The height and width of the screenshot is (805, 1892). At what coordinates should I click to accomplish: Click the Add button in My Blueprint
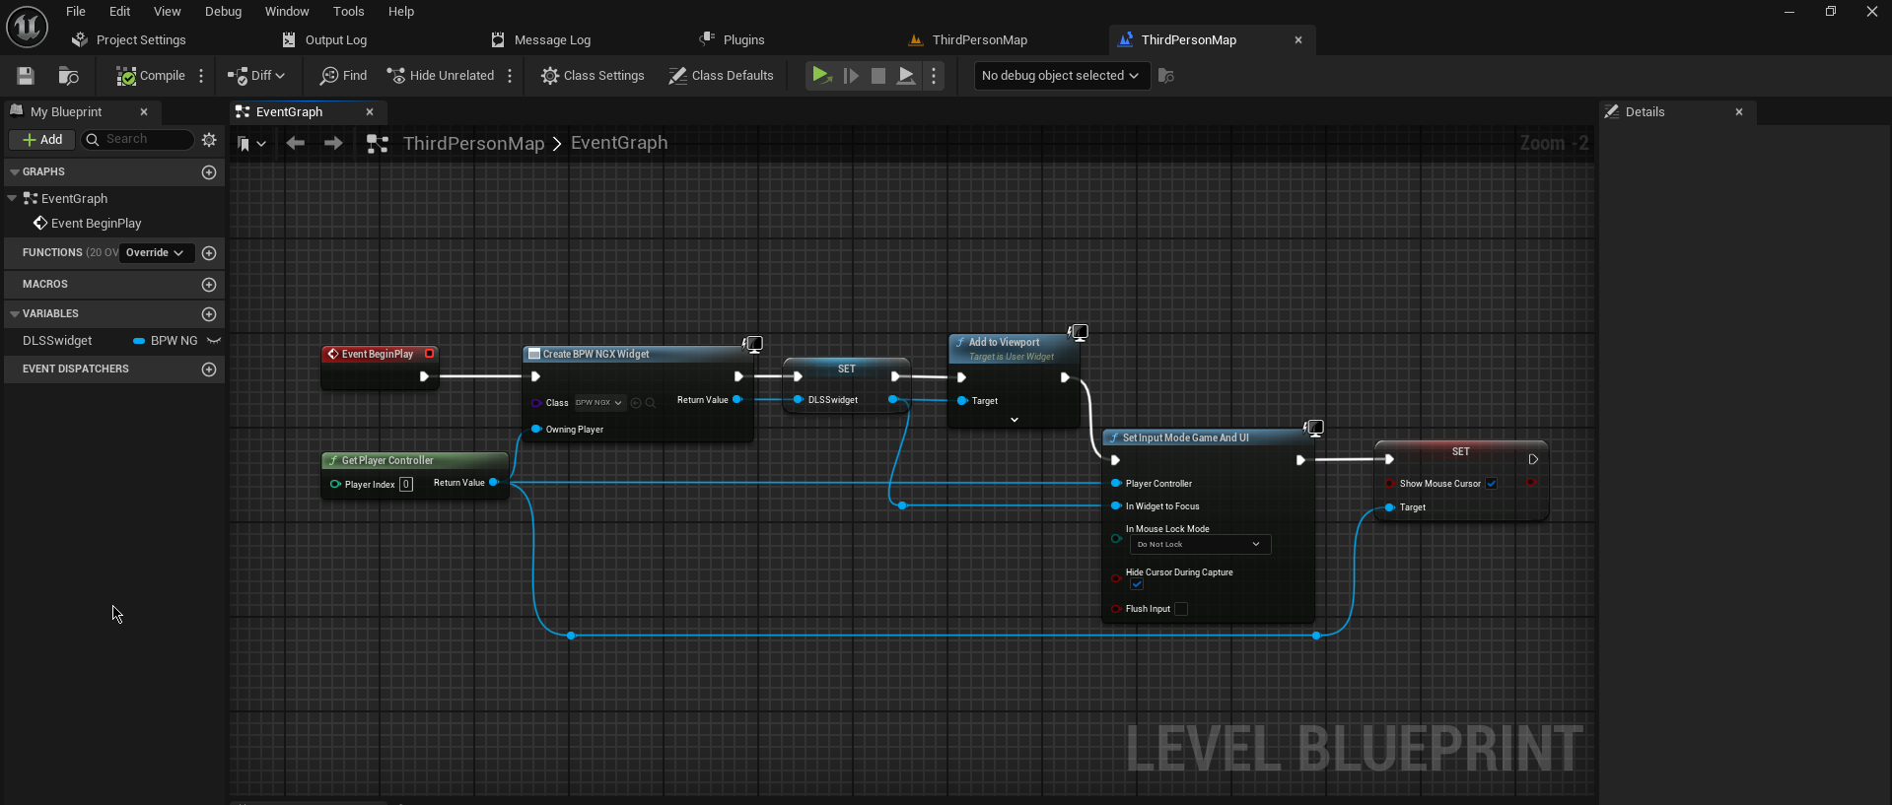[42, 140]
